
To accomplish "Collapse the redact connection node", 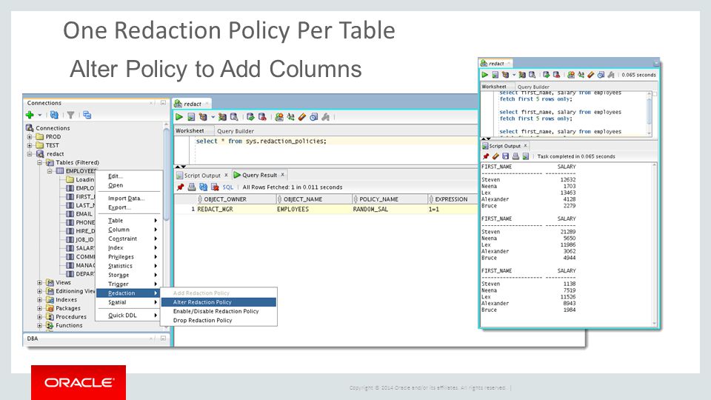I will click(x=30, y=154).
